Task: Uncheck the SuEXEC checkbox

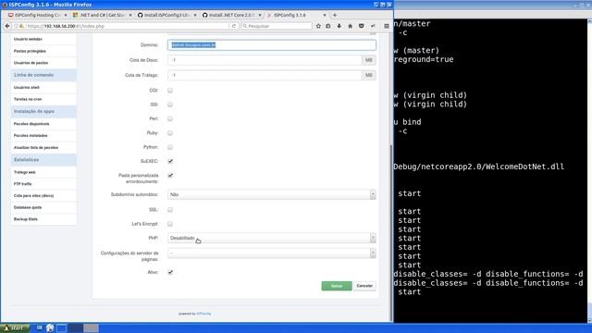Action: point(170,161)
